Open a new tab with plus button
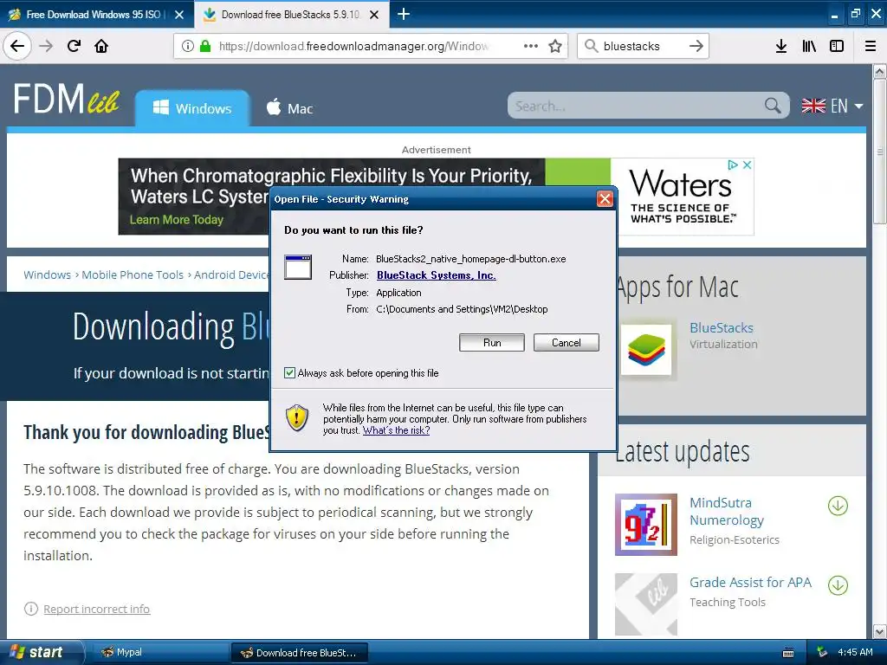 404,14
